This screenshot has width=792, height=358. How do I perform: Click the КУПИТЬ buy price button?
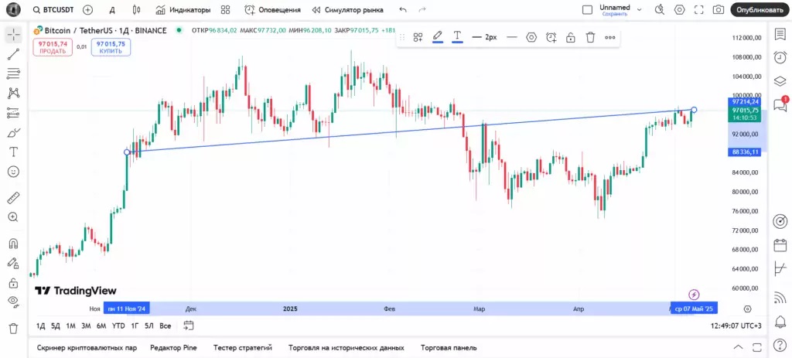pos(111,47)
